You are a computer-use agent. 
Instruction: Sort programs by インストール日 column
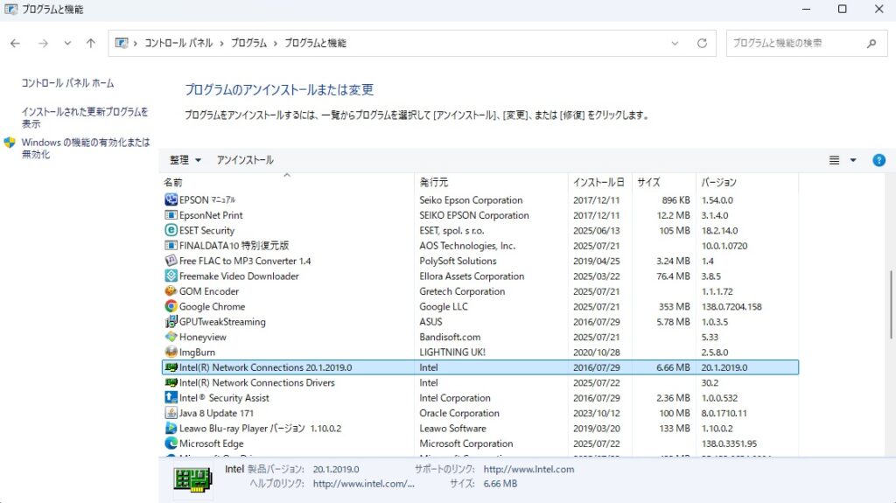(x=598, y=183)
